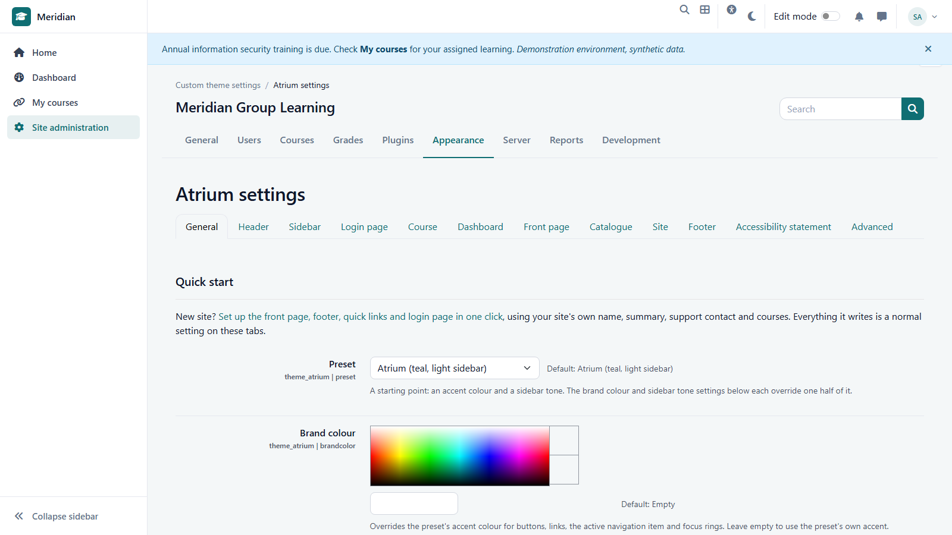Open the Footer settings tab
952x535 pixels.
[702, 226]
